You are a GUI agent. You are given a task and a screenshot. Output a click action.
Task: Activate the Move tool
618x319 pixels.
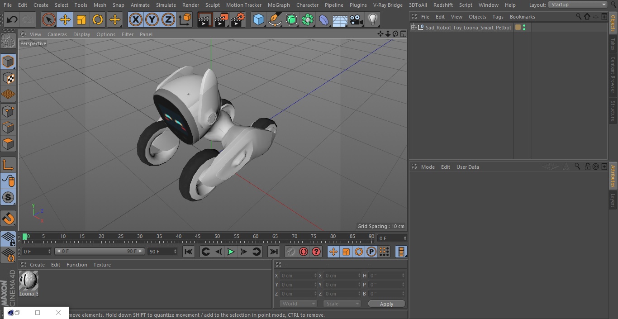coord(65,19)
